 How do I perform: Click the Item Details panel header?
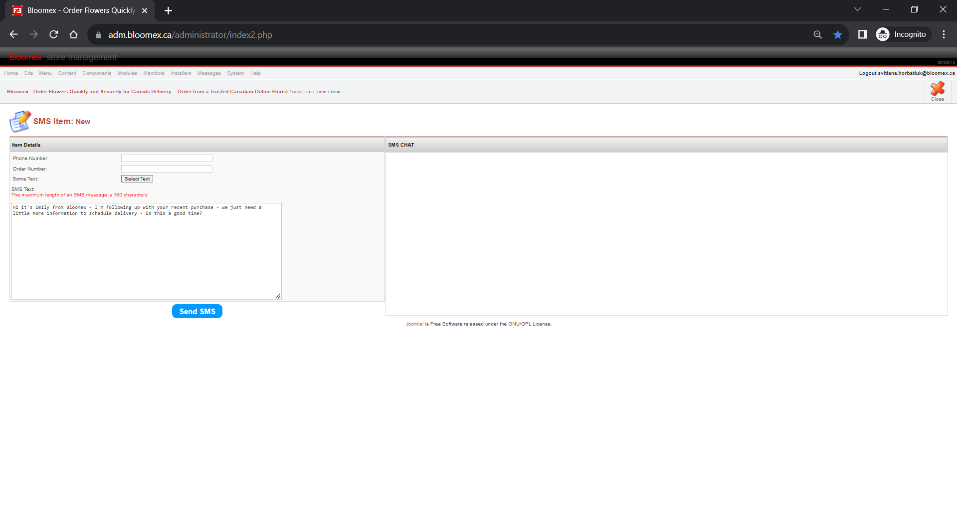click(197, 145)
